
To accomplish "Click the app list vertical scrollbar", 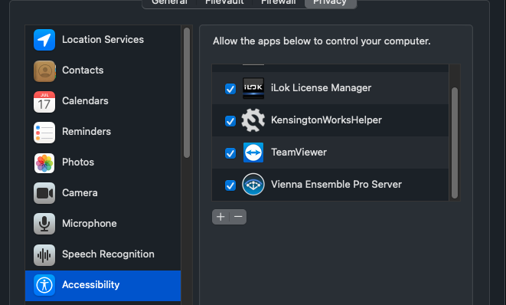I will [x=455, y=143].
